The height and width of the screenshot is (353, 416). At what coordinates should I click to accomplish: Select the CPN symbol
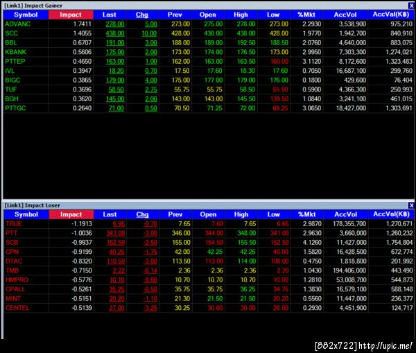click(12, 252)
